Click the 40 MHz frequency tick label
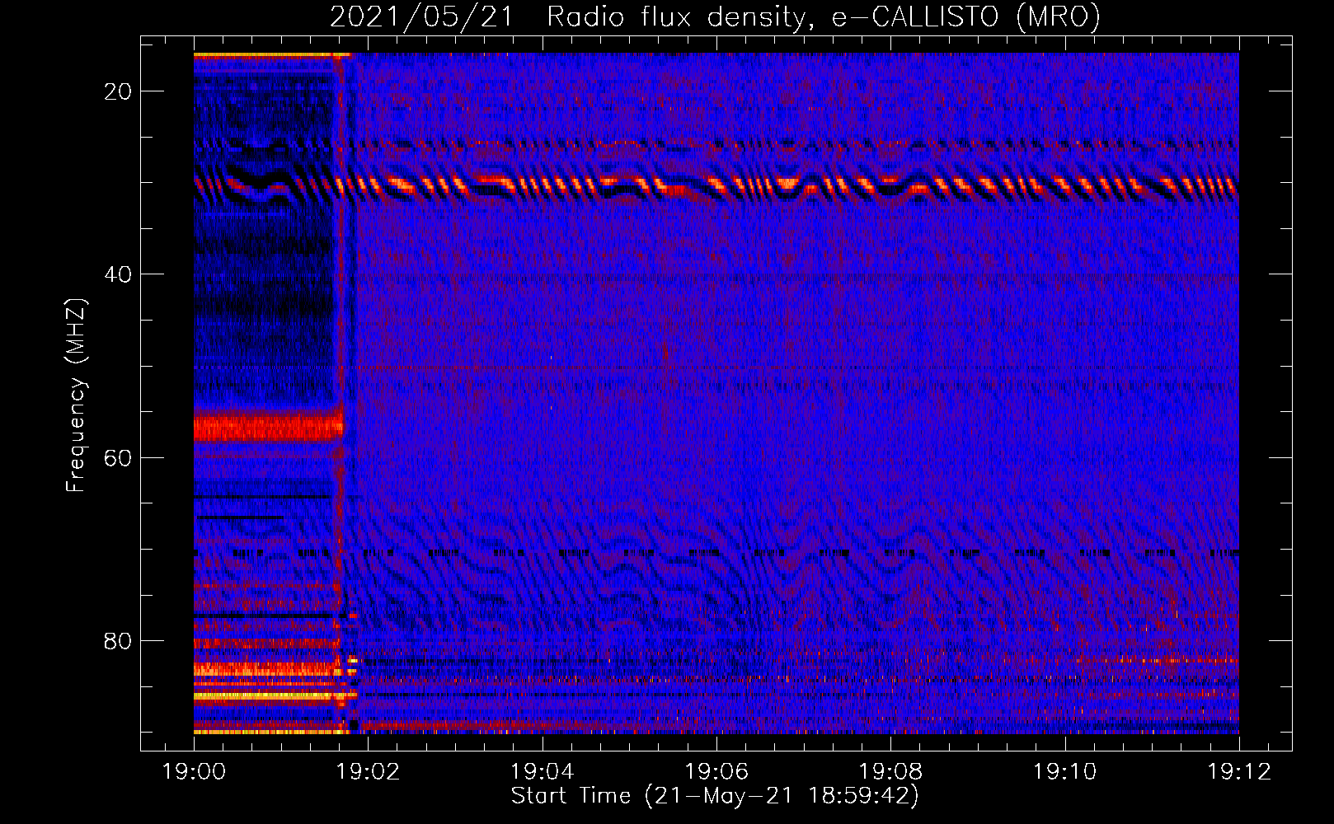 point(118,274)
